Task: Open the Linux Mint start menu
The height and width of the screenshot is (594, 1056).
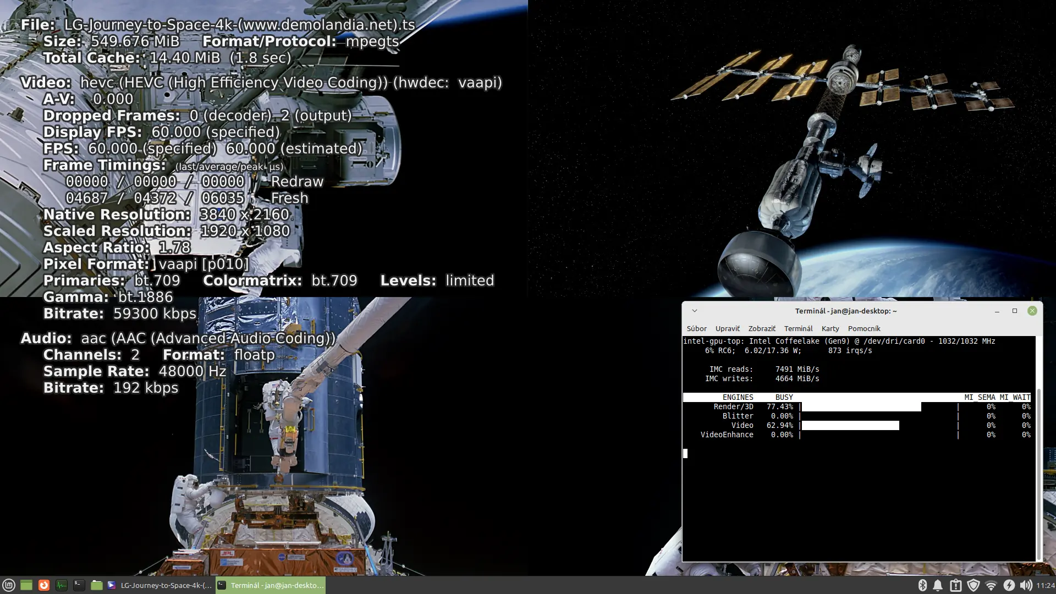Action: point(8,585)
